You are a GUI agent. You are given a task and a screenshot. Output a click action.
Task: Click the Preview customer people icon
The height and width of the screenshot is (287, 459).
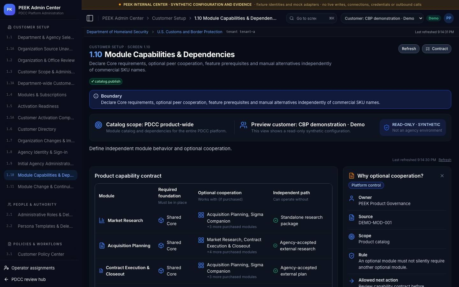pyautogui.click(x=244, y=125)
